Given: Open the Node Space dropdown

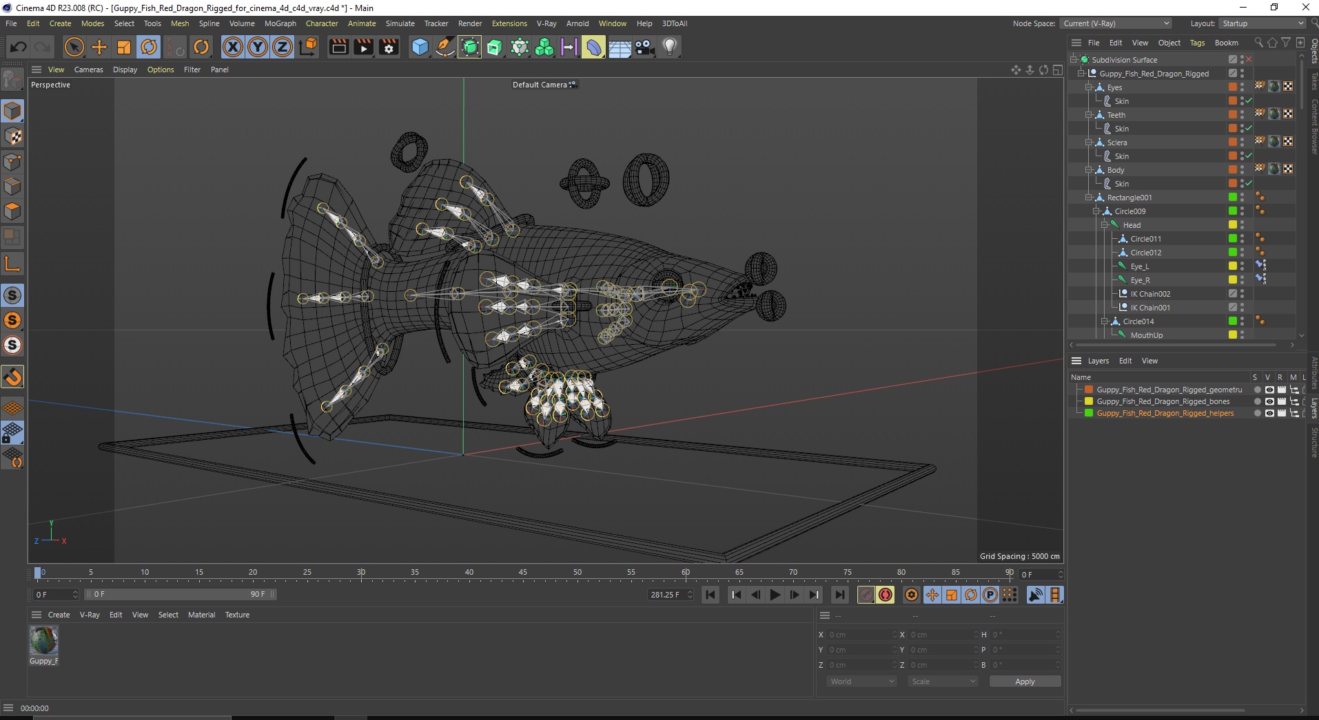Looking at the screenshot, I should coord(1116,23).
